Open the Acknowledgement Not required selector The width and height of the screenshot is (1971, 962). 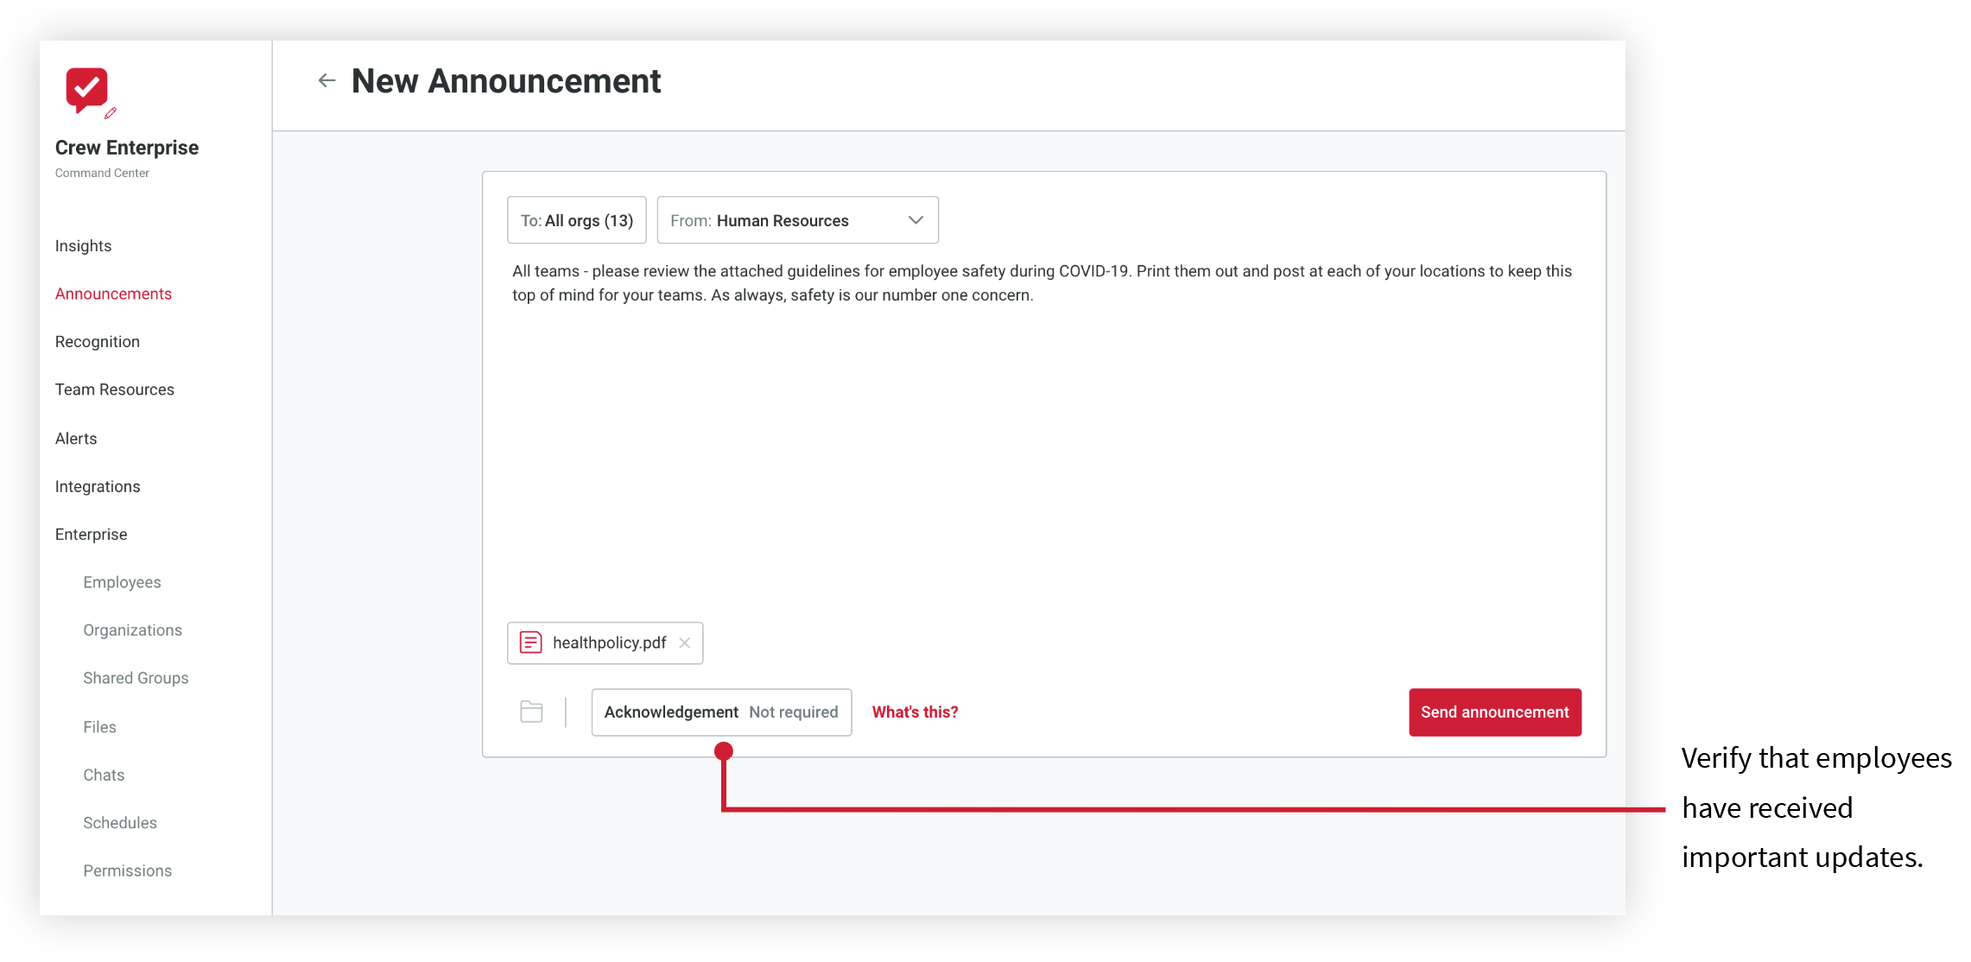721,712
